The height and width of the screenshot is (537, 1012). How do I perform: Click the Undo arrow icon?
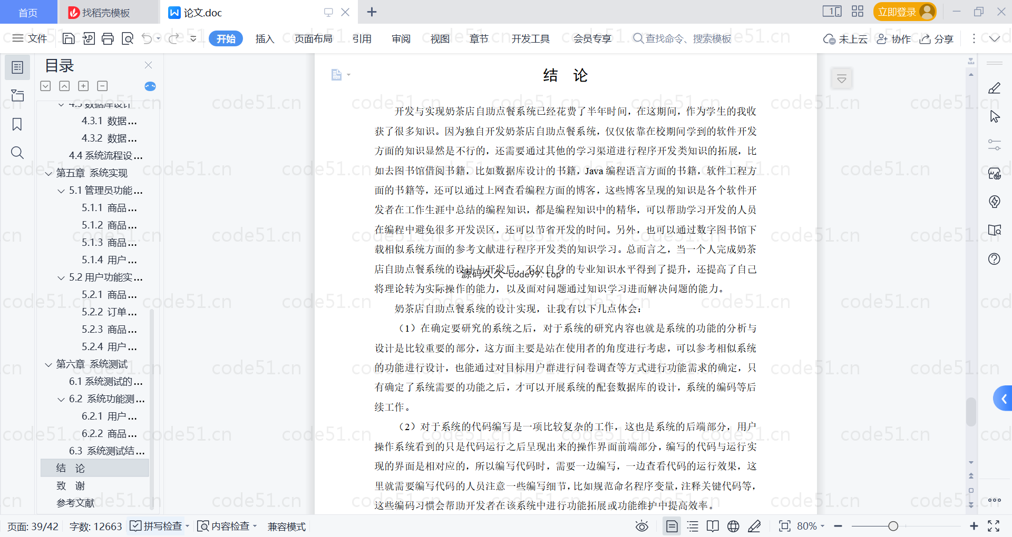point(147,38)
